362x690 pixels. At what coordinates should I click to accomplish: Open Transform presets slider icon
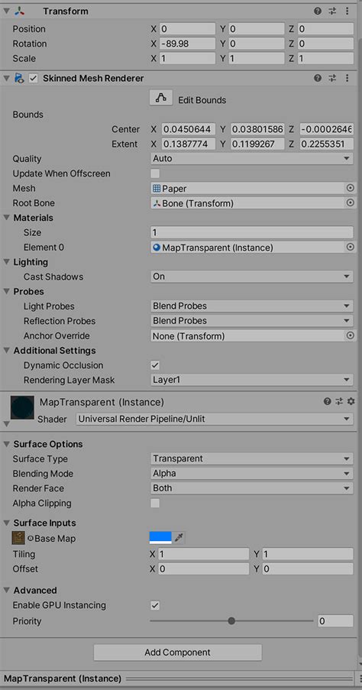332,11
